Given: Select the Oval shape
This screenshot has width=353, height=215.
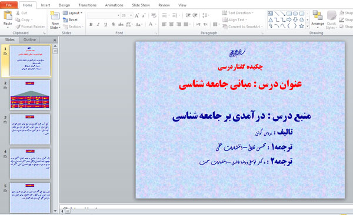Looking at the screenshot, I should point(295,14).
